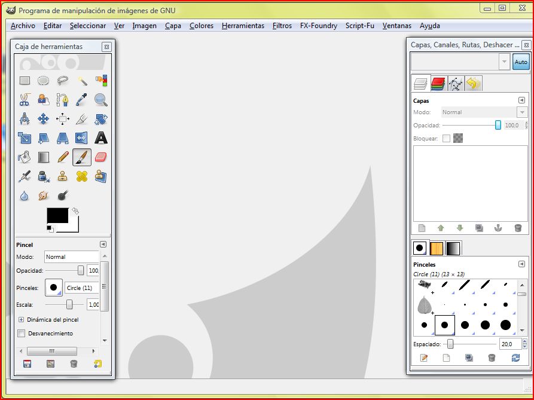The height and width of the screenshot is (400, 534).
Task: Select the Eraser tool
Action: point(101,157)
